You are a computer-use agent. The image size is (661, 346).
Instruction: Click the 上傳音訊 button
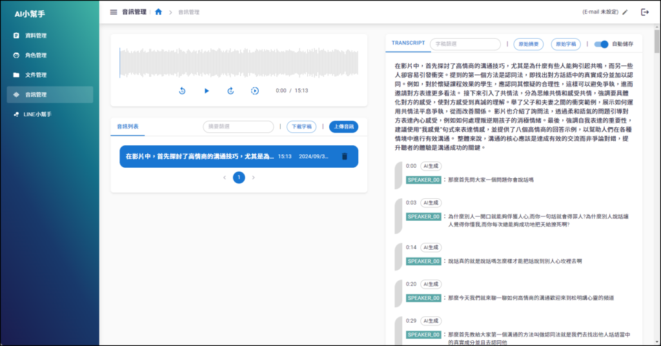pos(343,127)
